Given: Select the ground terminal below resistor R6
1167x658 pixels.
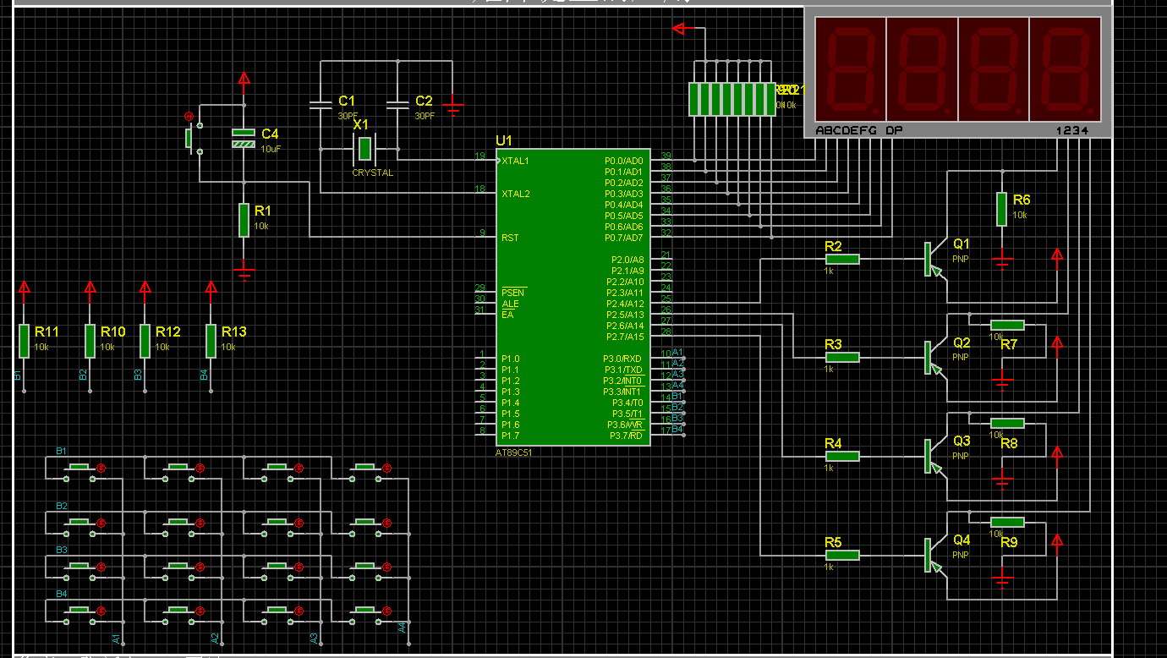Looking at the screenshot, I should [1002, 259].
